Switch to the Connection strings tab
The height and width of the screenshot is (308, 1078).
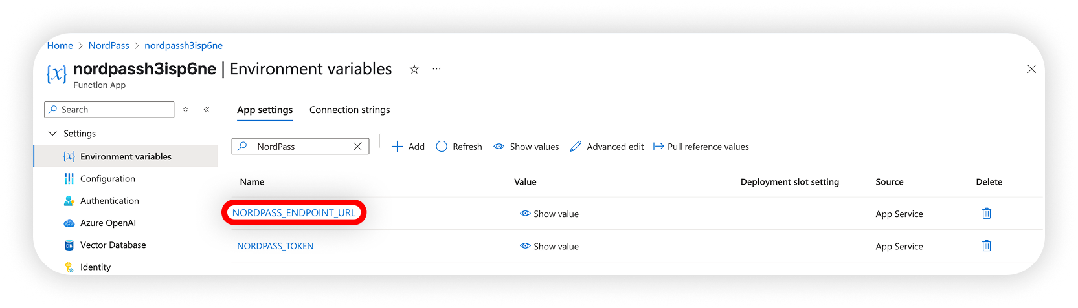pyautogui.click(x=350, y=110)
